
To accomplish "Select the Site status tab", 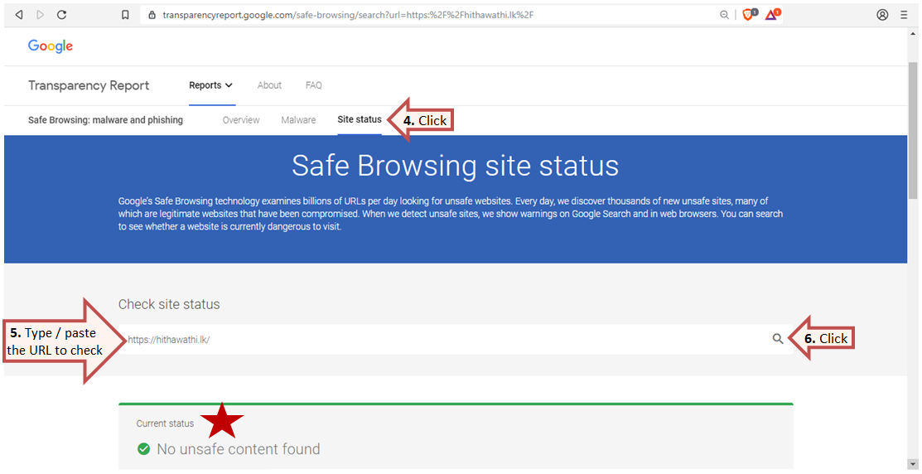I will click(360, 119).
